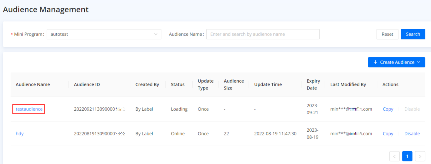
Task: Open the hdy audience link
Action: 20,134
